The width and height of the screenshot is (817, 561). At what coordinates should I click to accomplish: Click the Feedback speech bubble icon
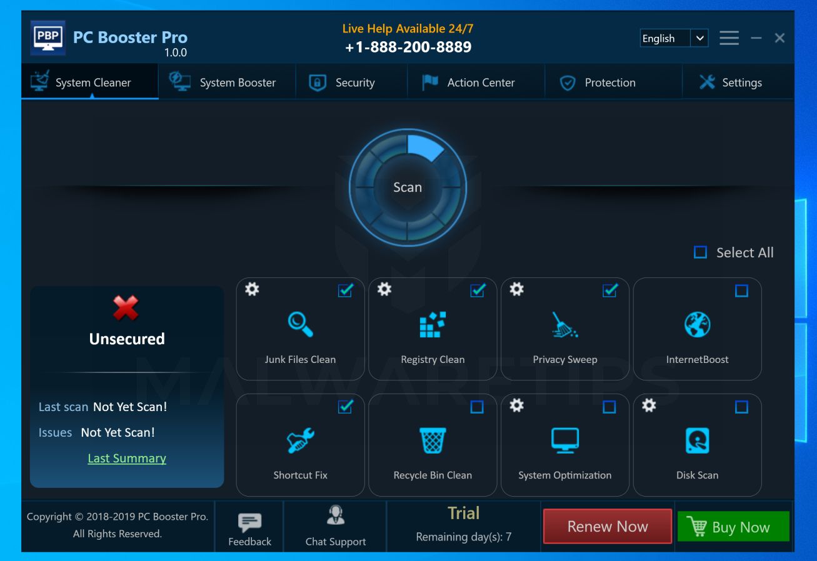coord(250,523)
